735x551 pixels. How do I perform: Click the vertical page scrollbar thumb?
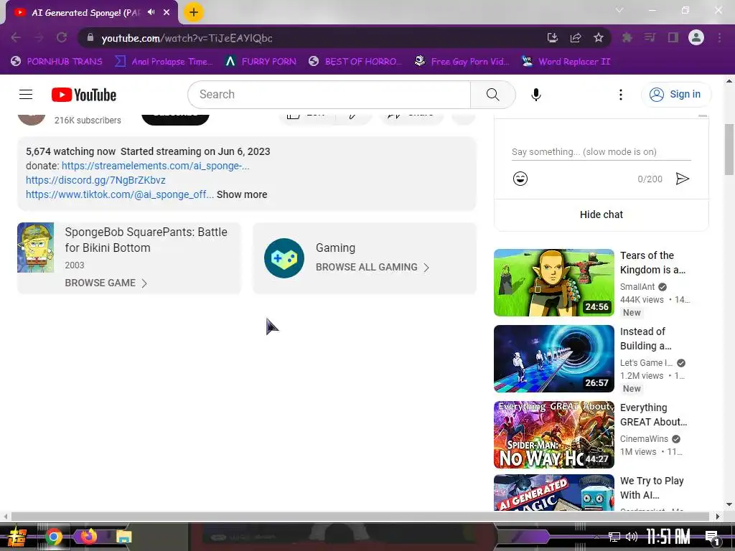click(729, 149)
